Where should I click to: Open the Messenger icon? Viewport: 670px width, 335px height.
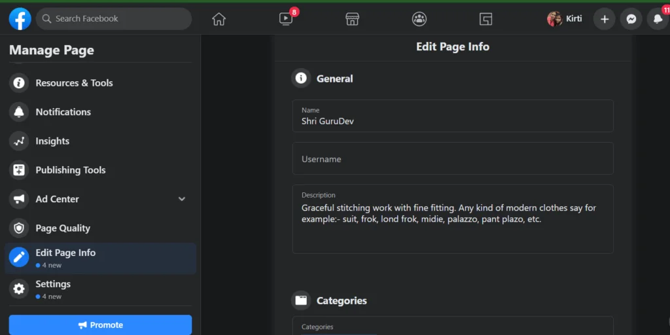pos(631,19)
